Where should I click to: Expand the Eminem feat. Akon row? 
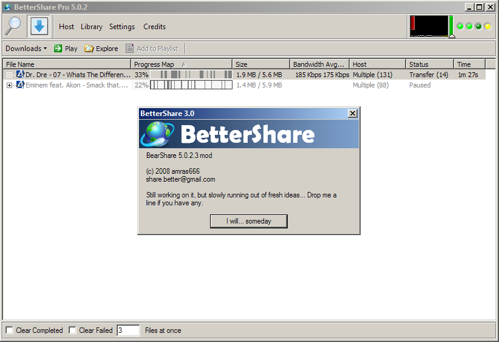point(9,85)
